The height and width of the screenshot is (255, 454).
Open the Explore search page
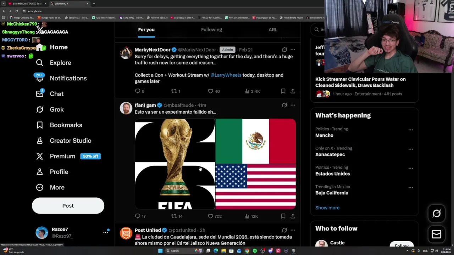tap(54, 63)
